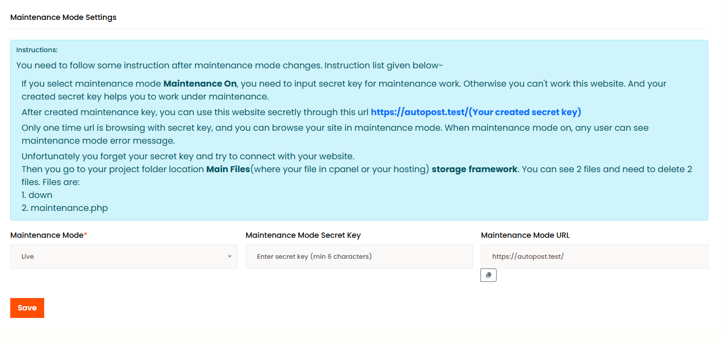The image size is (725, 340).
Task: Click the secret key entry field
Action: click(359, 257)
